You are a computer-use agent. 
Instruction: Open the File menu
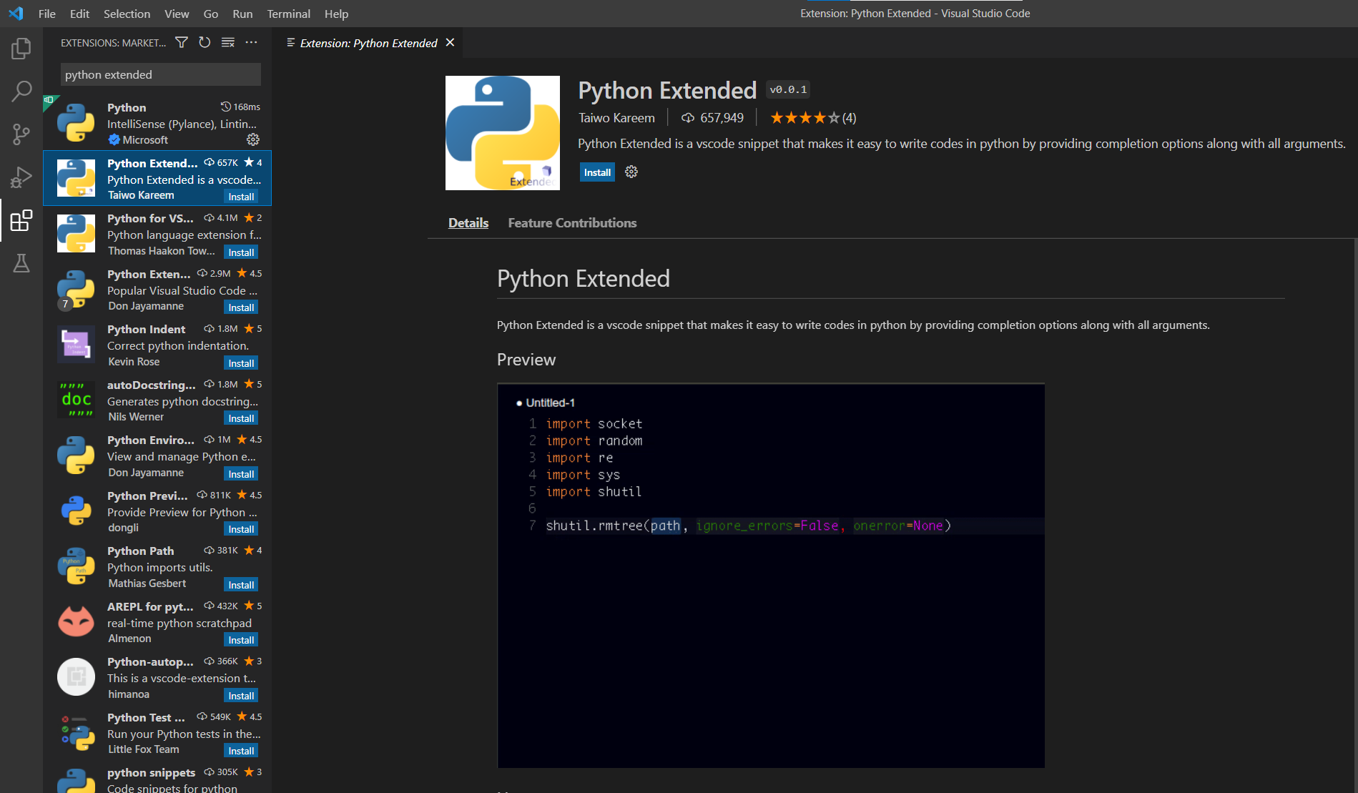47,14
